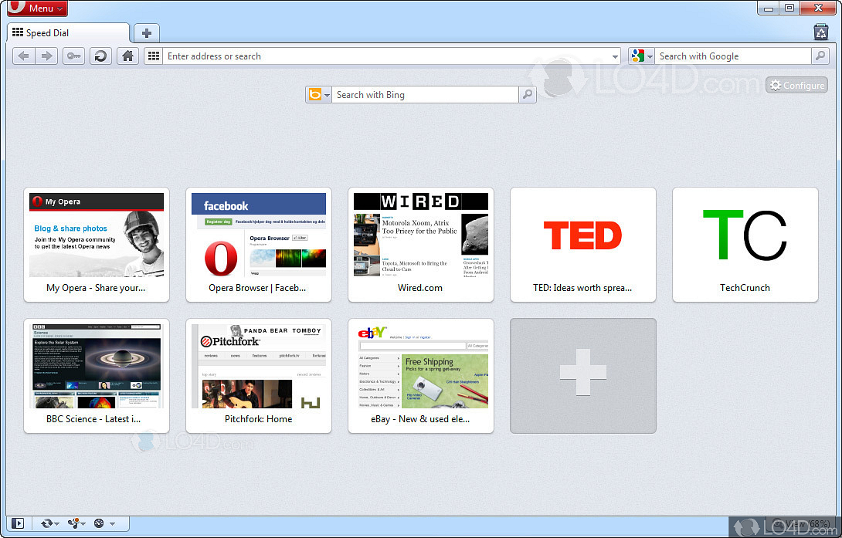Click the Opera Link sync icon
The height and width of the screenshot is (538, 842).
point(46,523)
